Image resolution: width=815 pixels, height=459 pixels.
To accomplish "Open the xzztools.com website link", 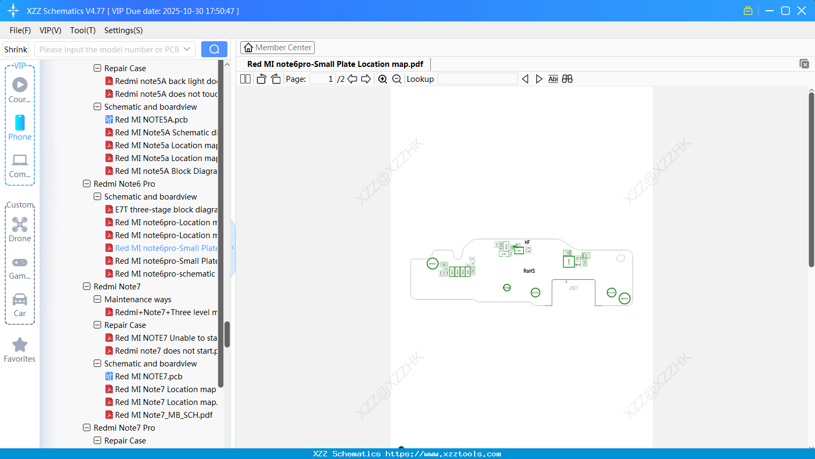I will click(x=443, y=454).
